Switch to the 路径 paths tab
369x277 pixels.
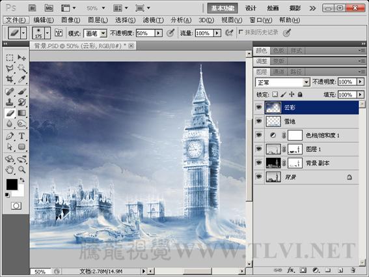point(295,72)
